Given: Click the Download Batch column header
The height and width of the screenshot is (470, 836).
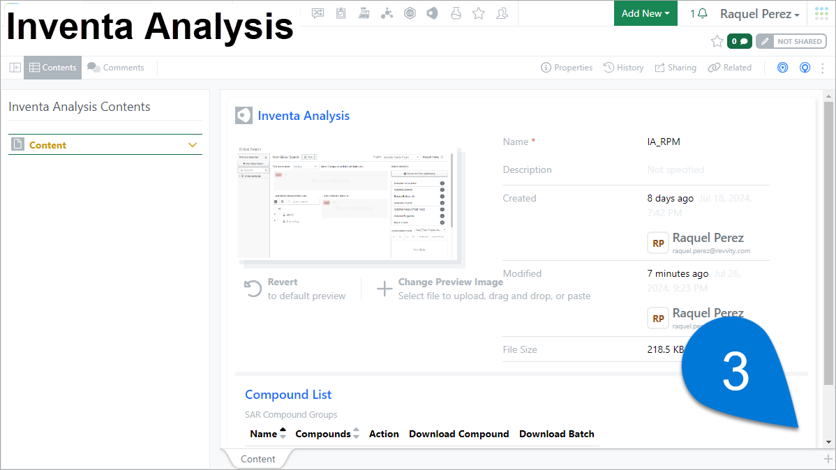Looking at the screenshot, I should (557, 434).
